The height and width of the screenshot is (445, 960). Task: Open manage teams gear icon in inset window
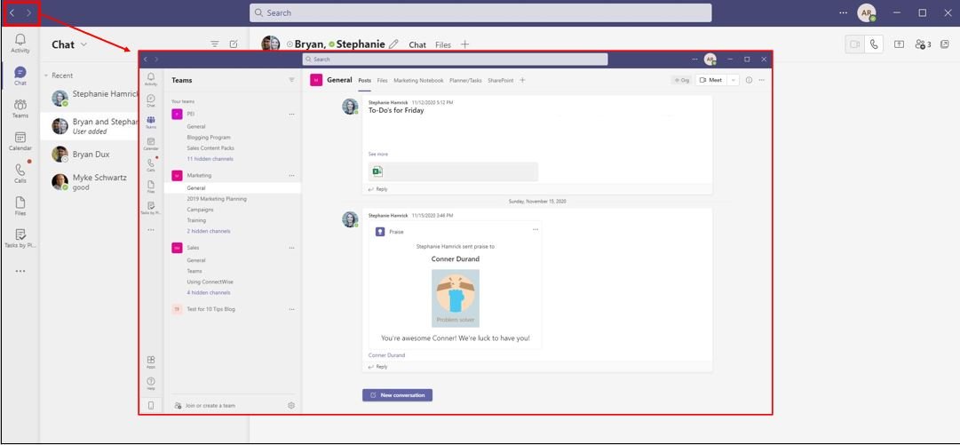pos(291,405)
